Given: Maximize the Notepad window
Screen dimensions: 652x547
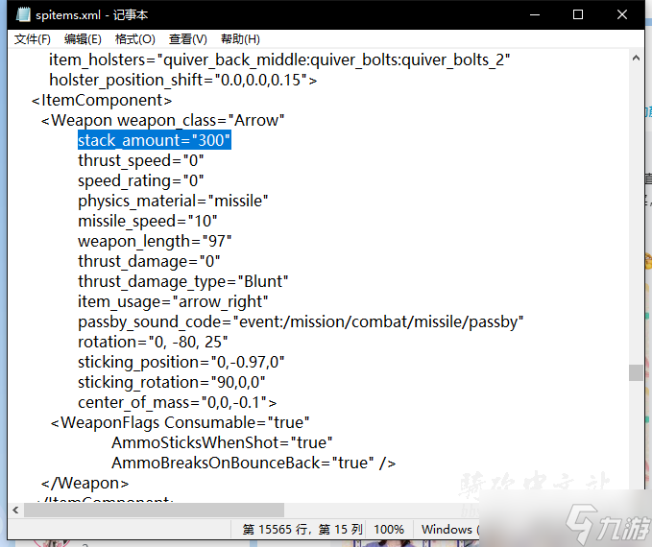Looking at the screenshot, I should pyautogui.click(x=578, y=14).
